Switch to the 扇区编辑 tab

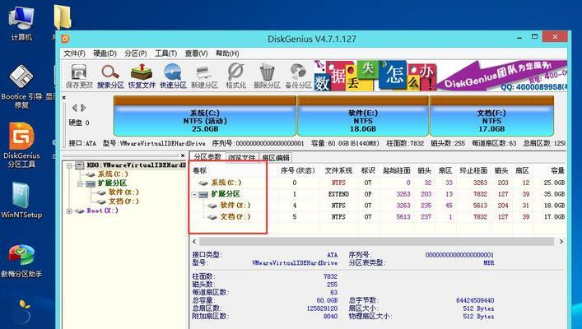point(276,158)
